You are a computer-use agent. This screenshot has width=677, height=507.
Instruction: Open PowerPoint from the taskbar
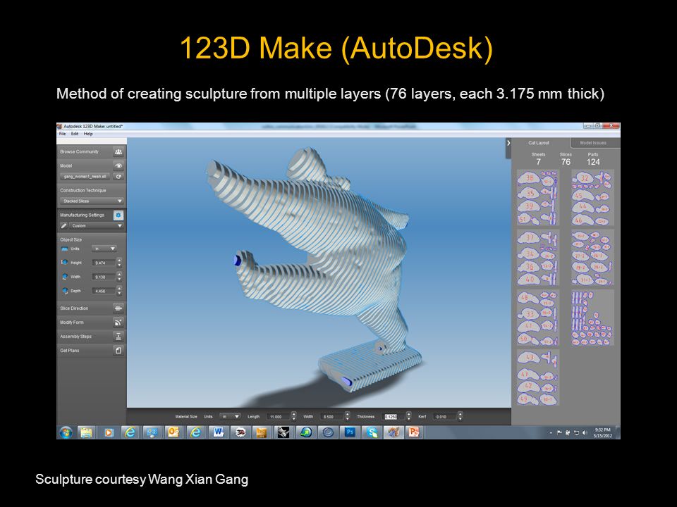(x=414, y=432)
